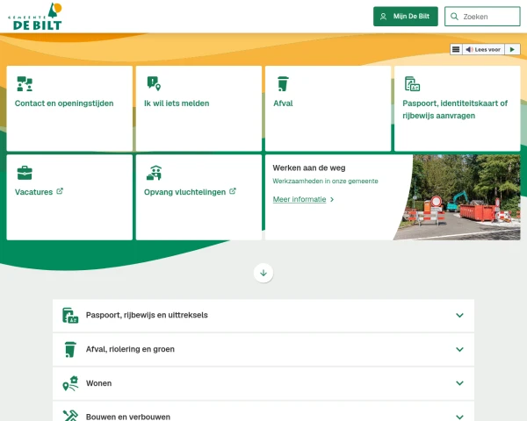The image size is (527, 421).
Task: Click the Vacatures briefcase icon
Action: (25, 173)
